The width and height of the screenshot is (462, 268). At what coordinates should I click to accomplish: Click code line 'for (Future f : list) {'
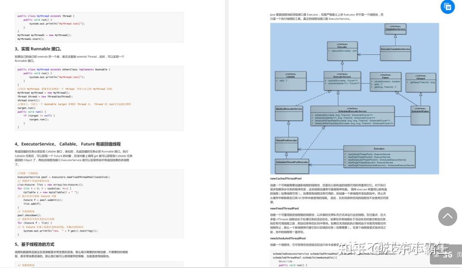(34, 223)
